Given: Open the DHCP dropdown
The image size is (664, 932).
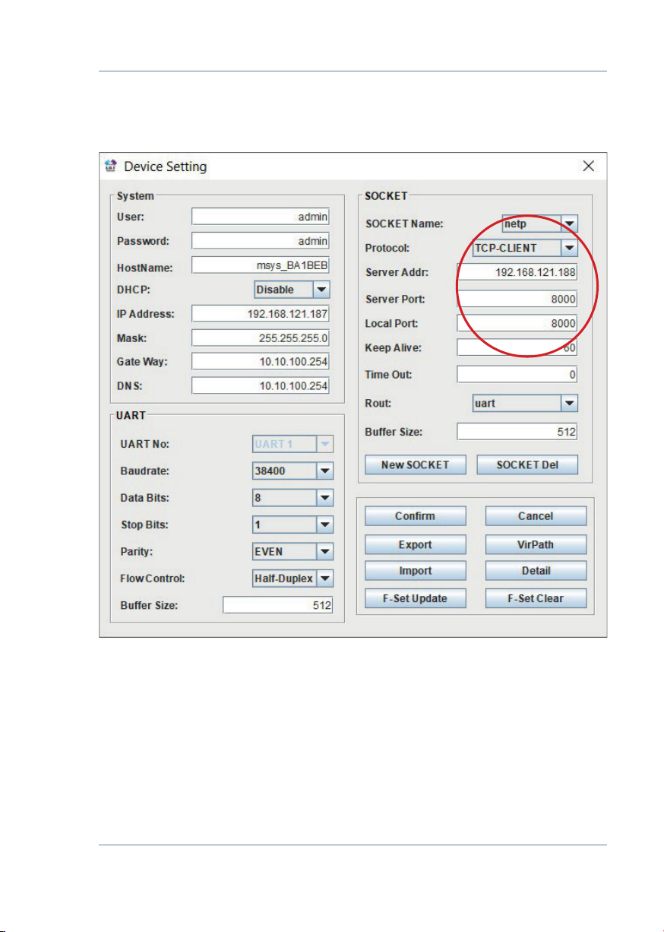Looking at the screenshot, I should 292,290.
